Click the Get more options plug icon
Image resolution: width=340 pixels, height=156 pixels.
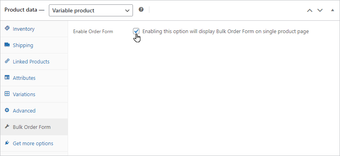[x=7, y=143]
